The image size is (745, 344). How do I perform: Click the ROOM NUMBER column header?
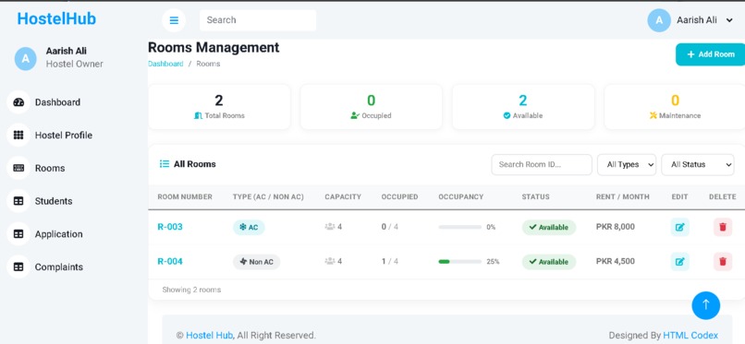coord(185,196)
